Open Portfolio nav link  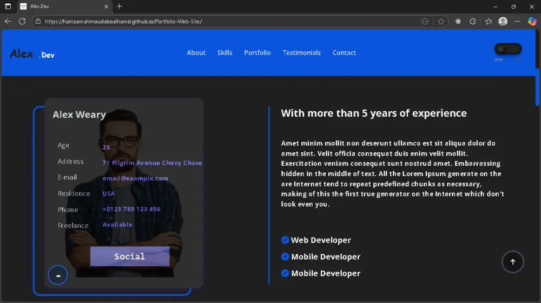point(258,53)
